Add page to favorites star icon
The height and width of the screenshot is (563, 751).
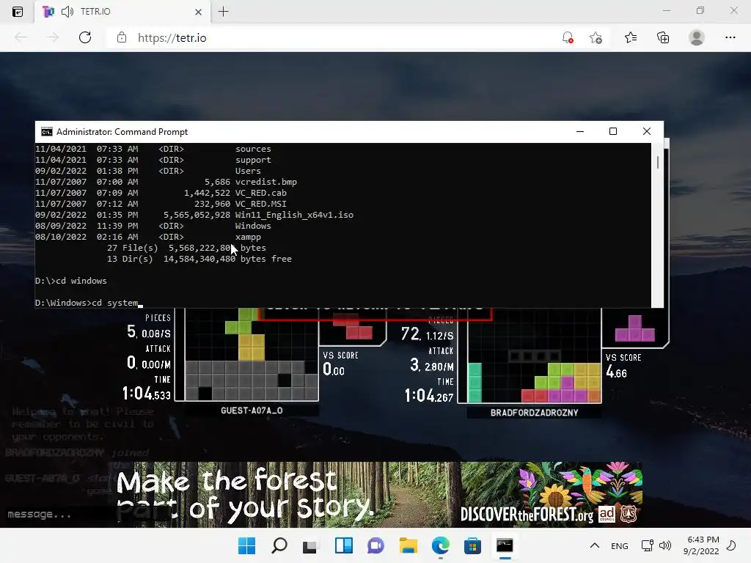click(x=596, y=37)
